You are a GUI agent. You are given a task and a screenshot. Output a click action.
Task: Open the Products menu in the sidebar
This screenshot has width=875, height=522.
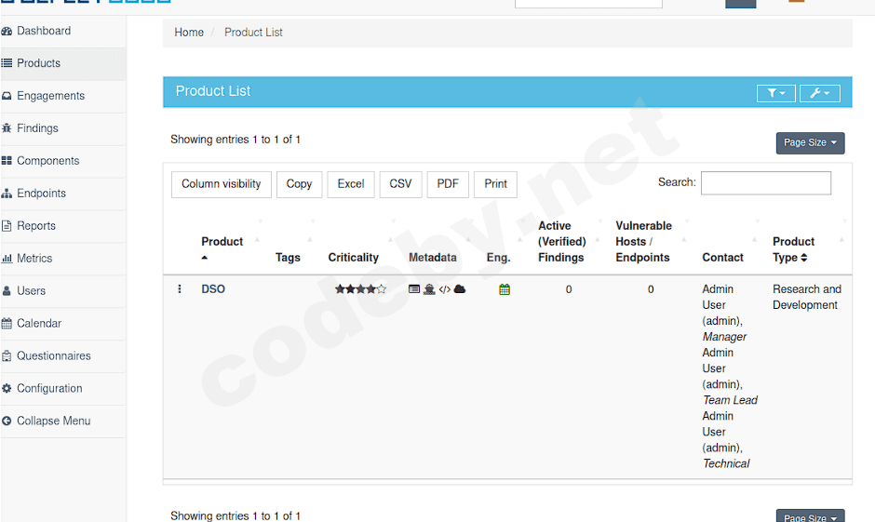click(x=63, y=63)
